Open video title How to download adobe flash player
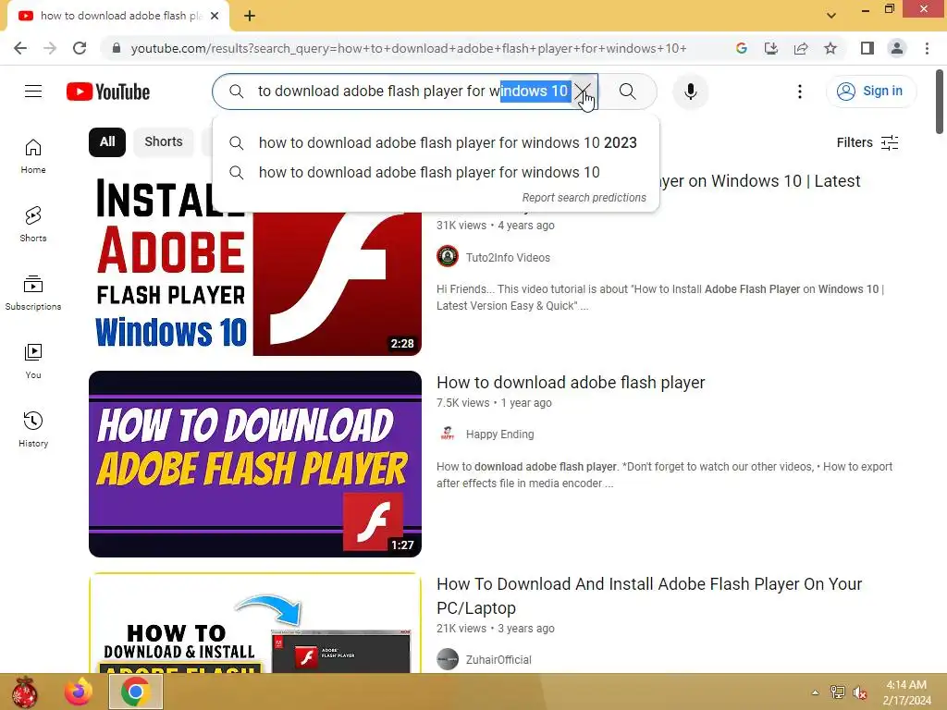Viewport: 947px width, 710px height. point(571,383)
